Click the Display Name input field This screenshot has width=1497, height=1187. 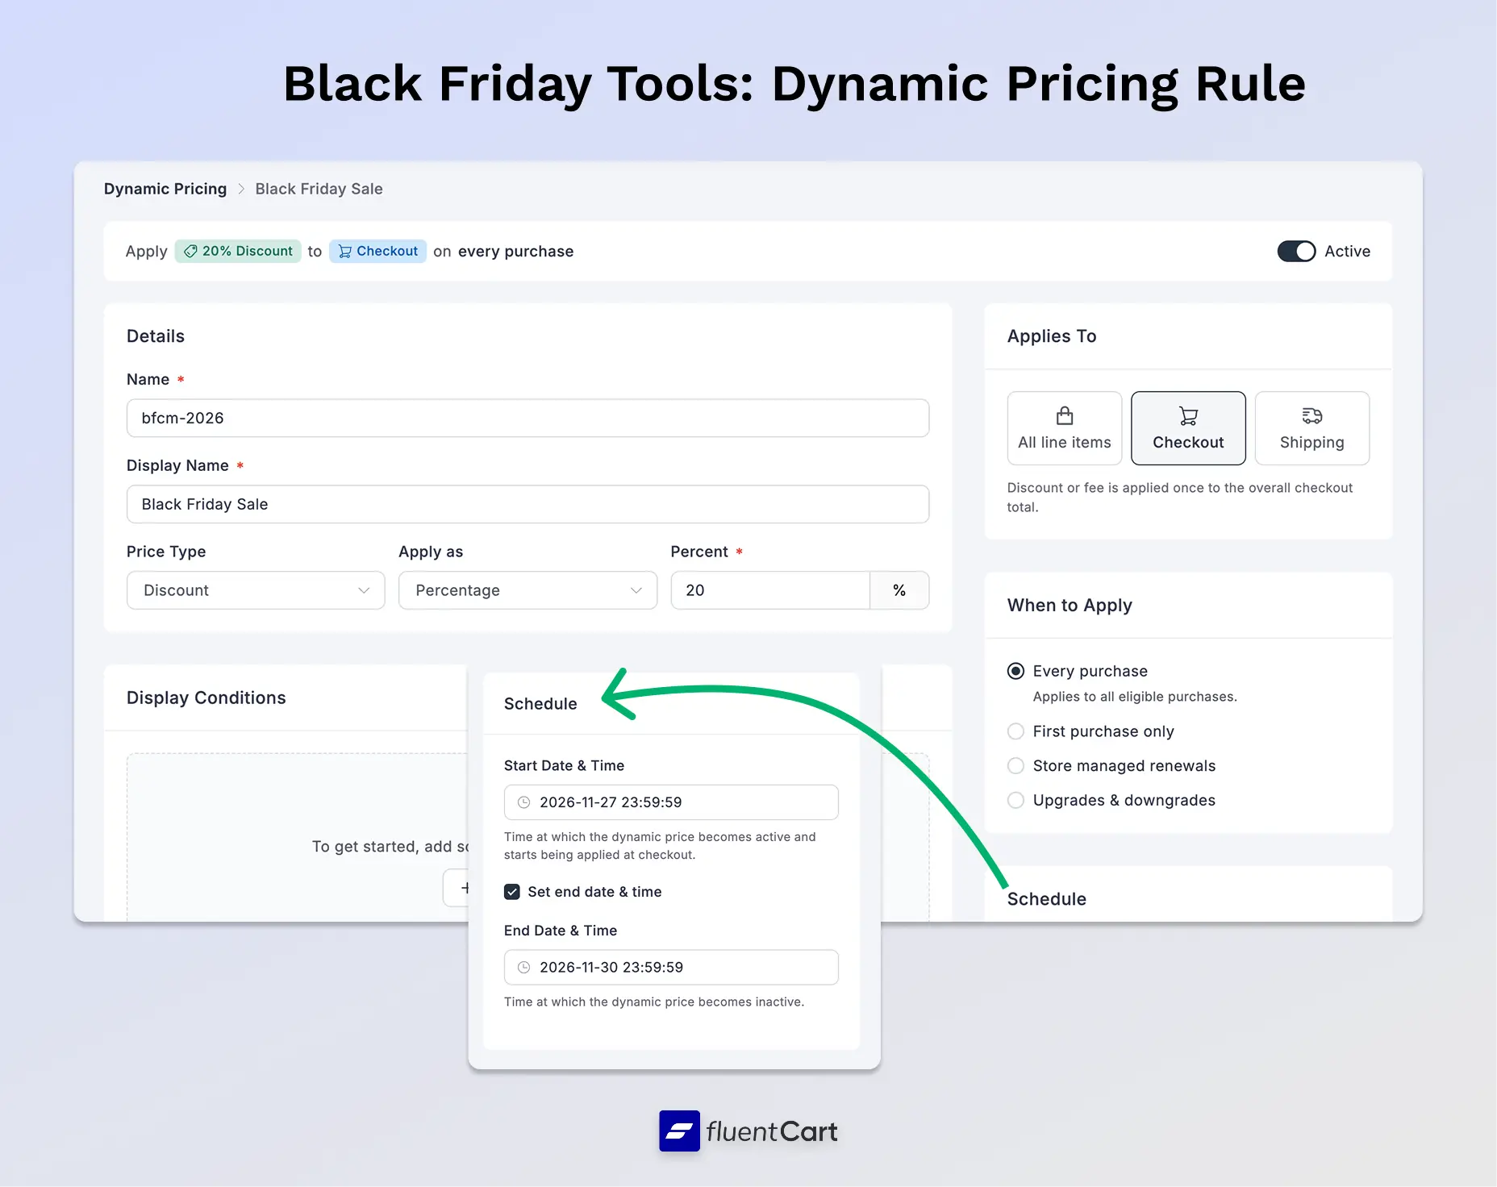[x=527, y=504]
